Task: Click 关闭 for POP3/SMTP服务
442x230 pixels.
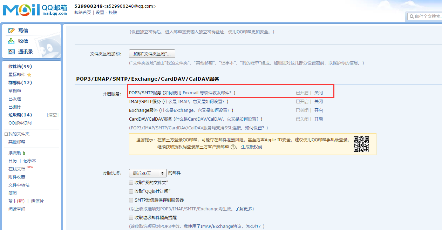Action: pyautogui.click(x=318, y=93)
